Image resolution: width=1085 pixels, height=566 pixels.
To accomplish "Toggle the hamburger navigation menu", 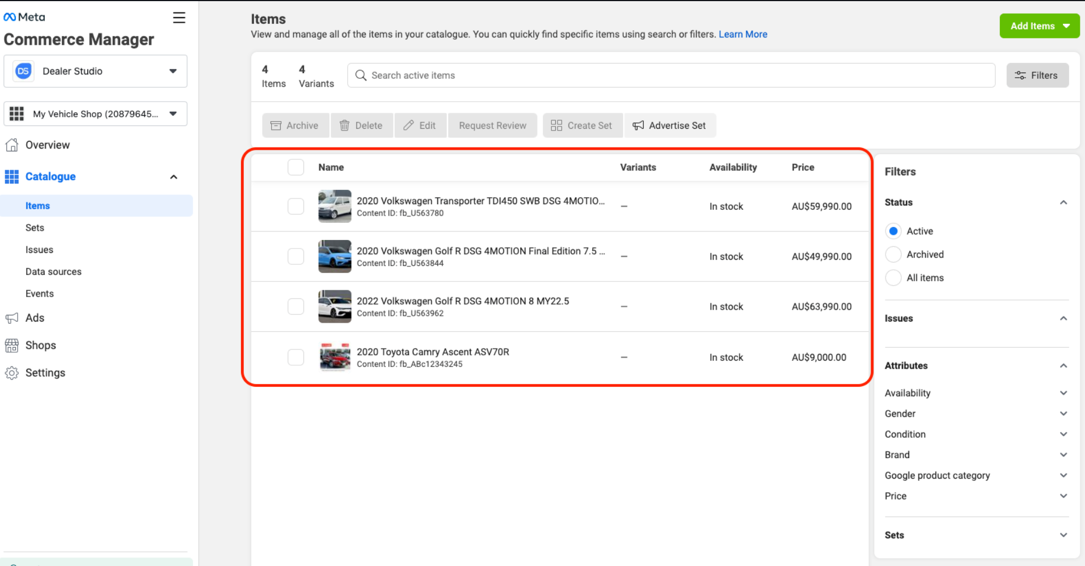I will [179, 18].
